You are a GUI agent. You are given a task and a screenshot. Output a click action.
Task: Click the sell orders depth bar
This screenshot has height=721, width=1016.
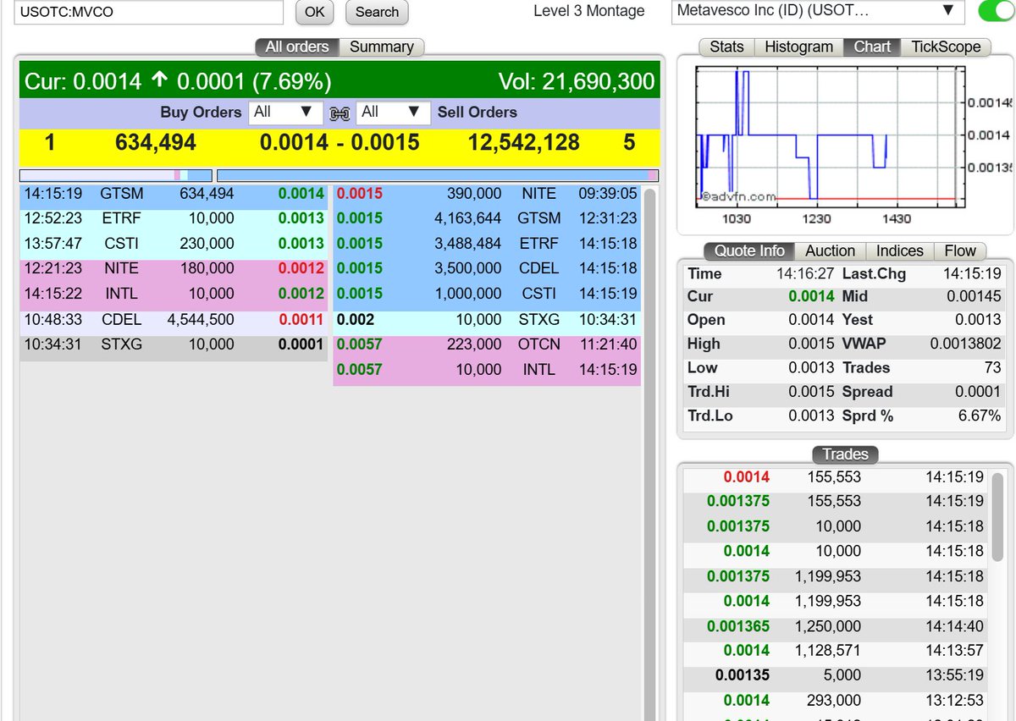(438, 175)
